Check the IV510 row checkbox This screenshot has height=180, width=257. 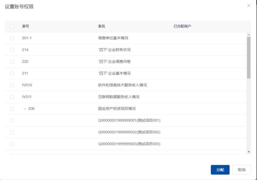(x=12, y=85)
